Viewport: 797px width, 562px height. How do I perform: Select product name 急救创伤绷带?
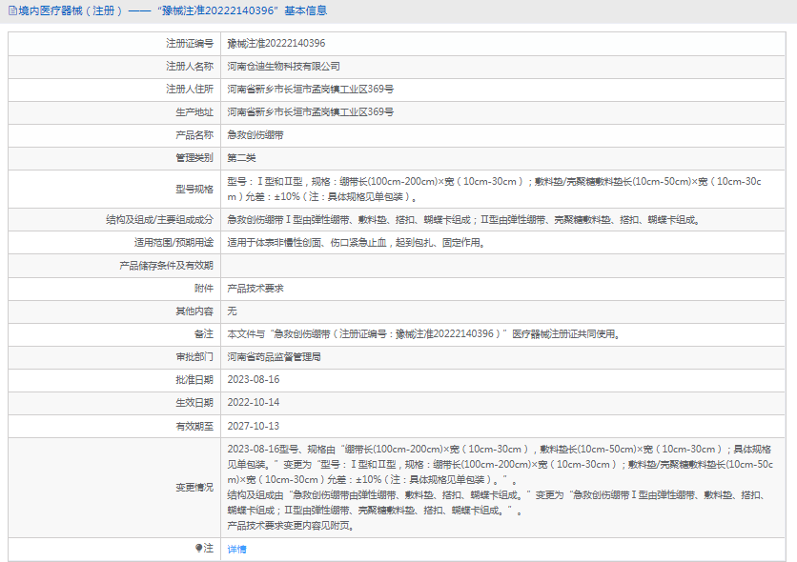coord(255,135)
